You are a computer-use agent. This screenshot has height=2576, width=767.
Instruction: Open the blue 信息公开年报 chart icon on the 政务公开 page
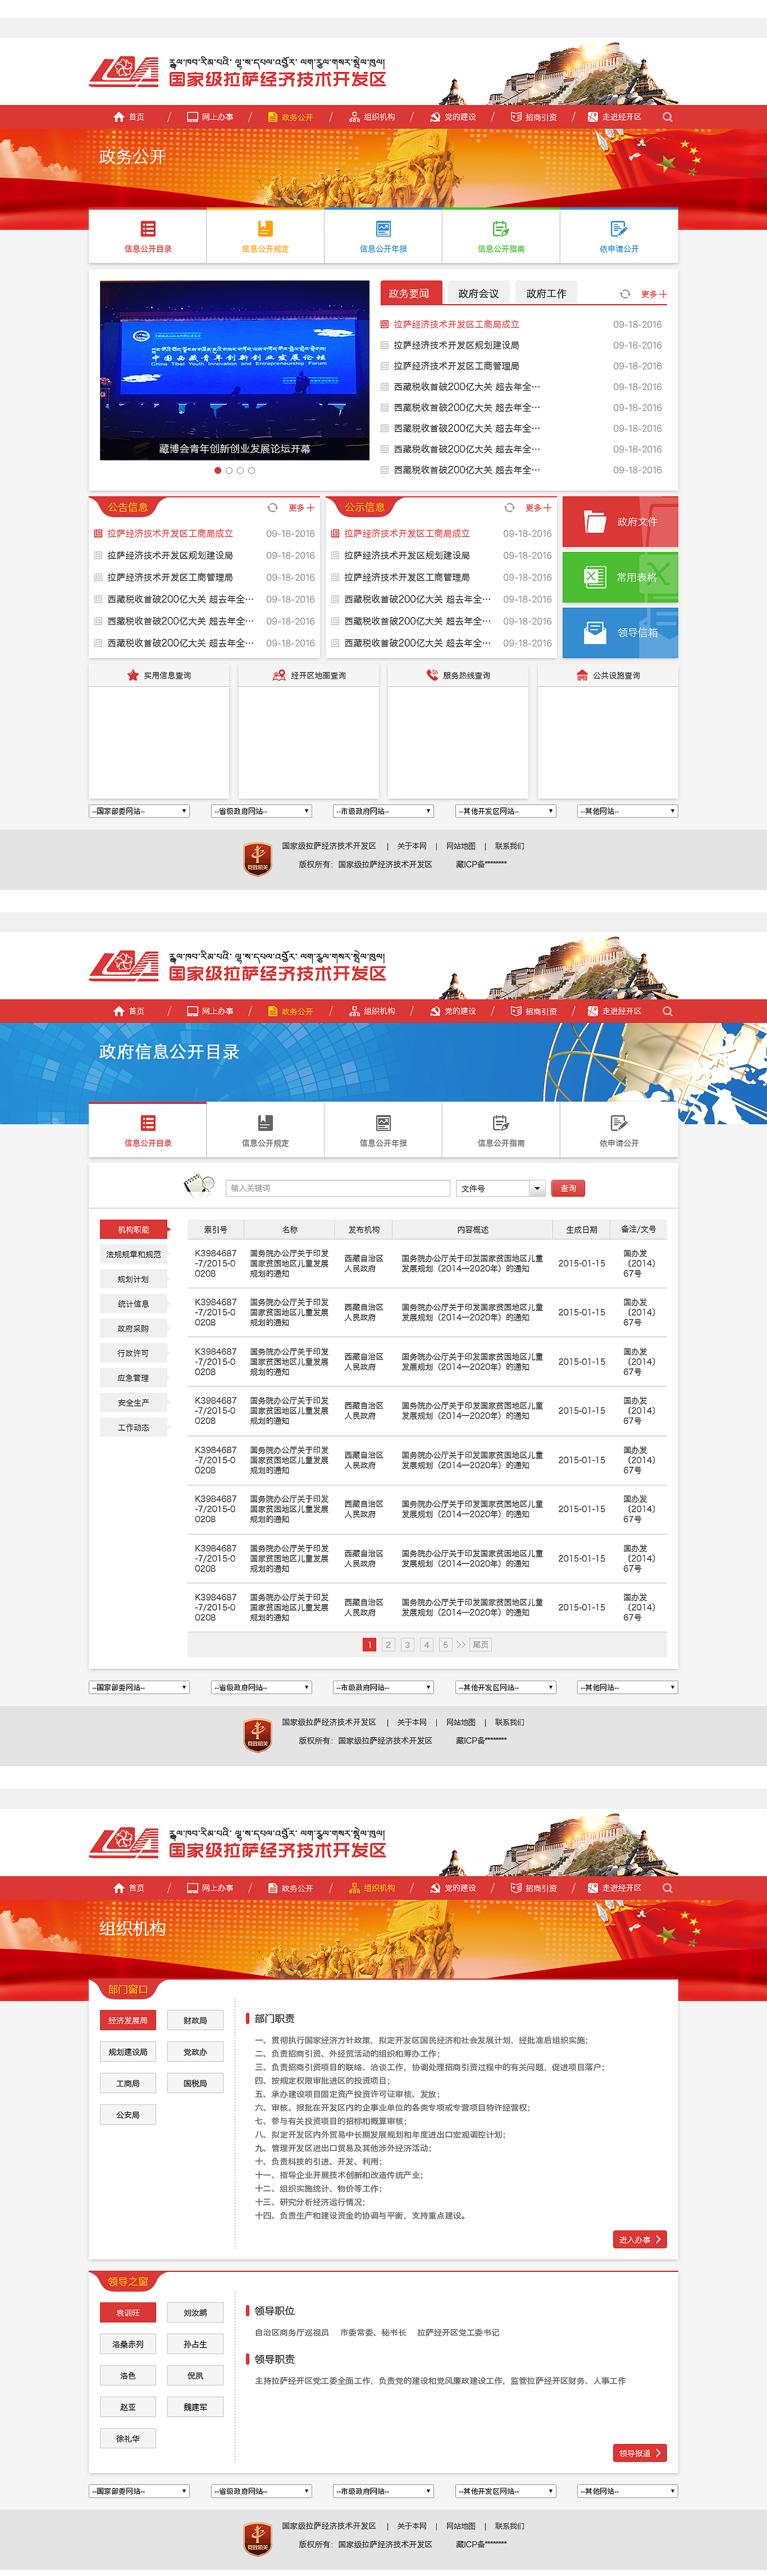[383, 229]
